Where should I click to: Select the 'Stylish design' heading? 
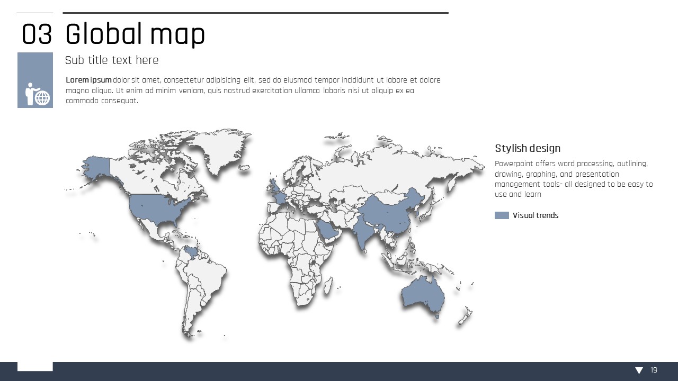point(528,148)
